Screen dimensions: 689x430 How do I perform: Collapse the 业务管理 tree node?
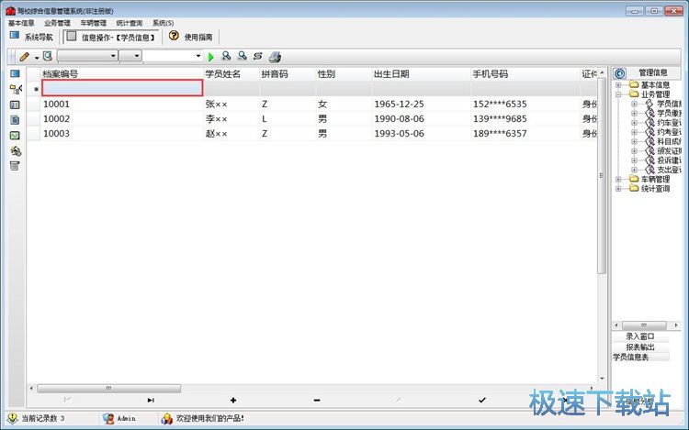[x=619, y=94]
